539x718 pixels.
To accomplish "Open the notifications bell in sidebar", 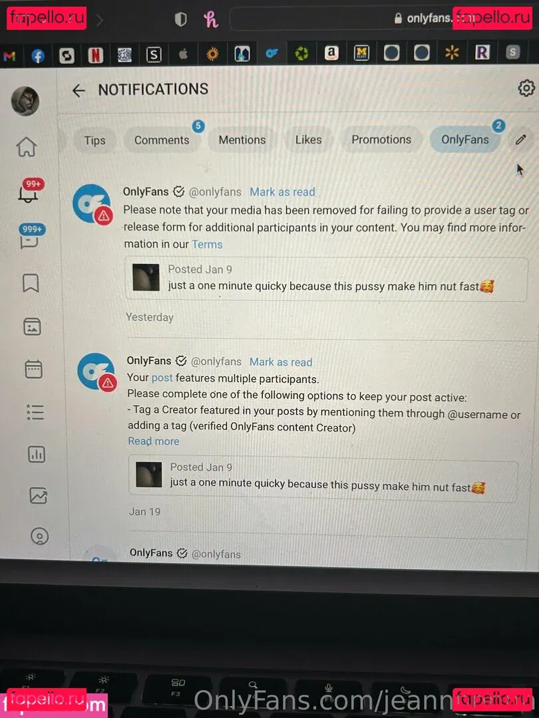I will (29, 191).
